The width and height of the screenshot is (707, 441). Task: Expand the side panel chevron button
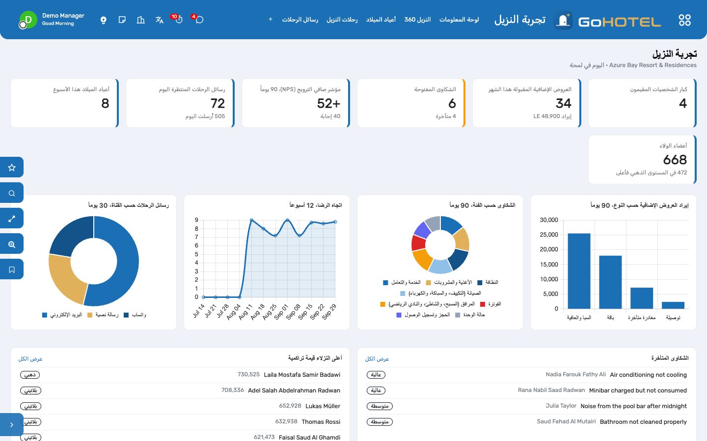click(12, 424)
